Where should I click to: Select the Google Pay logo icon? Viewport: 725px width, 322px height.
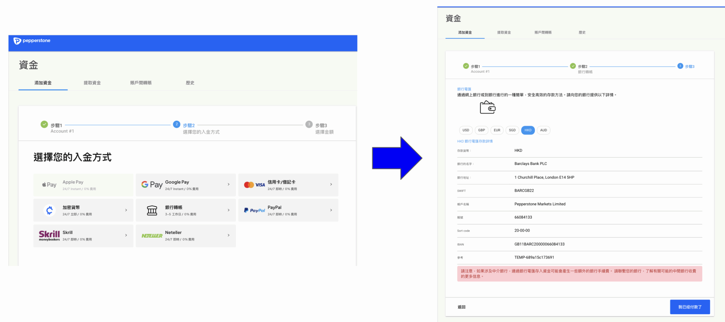(x=152, y=184)
